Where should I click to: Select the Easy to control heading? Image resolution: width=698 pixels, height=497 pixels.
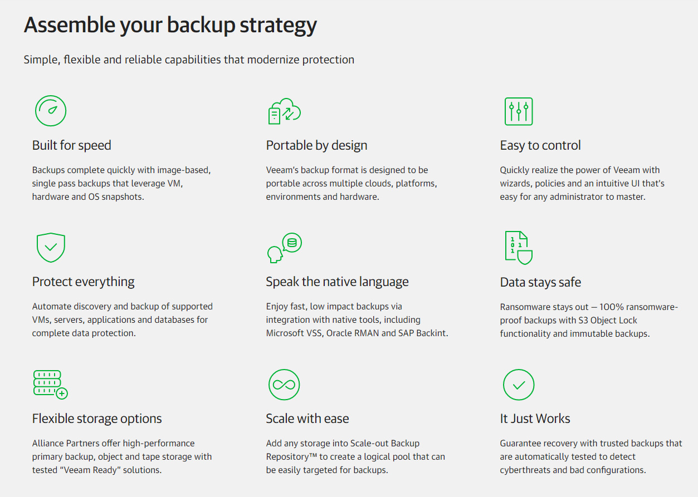coord(540,145)
